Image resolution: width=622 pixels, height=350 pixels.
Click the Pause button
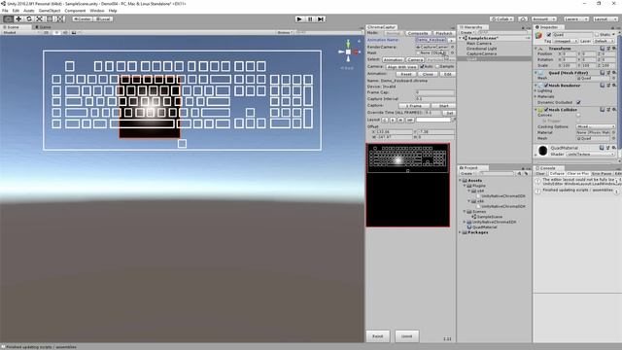(310, 19)
